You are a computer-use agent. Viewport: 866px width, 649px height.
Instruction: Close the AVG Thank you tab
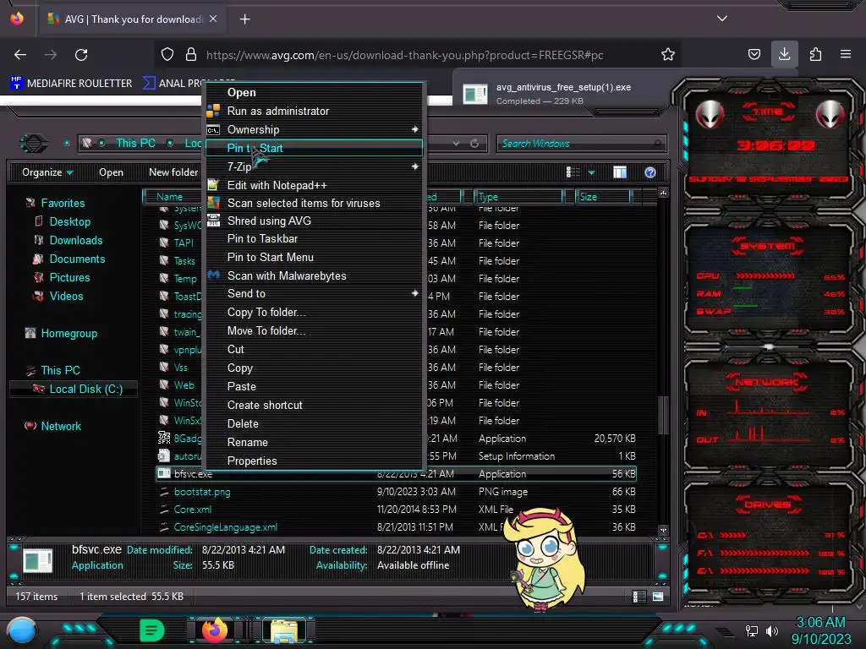213,19
